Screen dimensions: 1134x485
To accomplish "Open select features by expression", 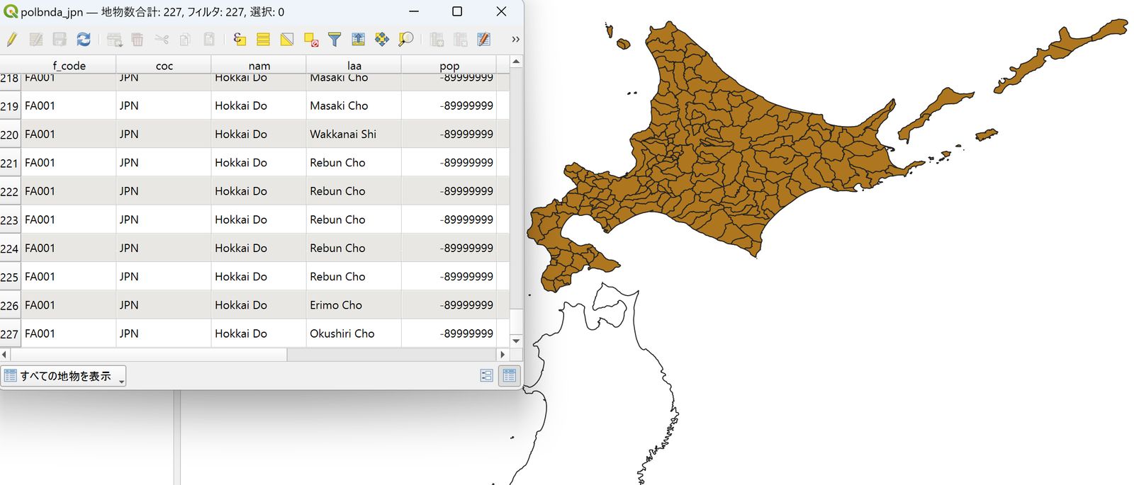I will click(x=240, y=40).
